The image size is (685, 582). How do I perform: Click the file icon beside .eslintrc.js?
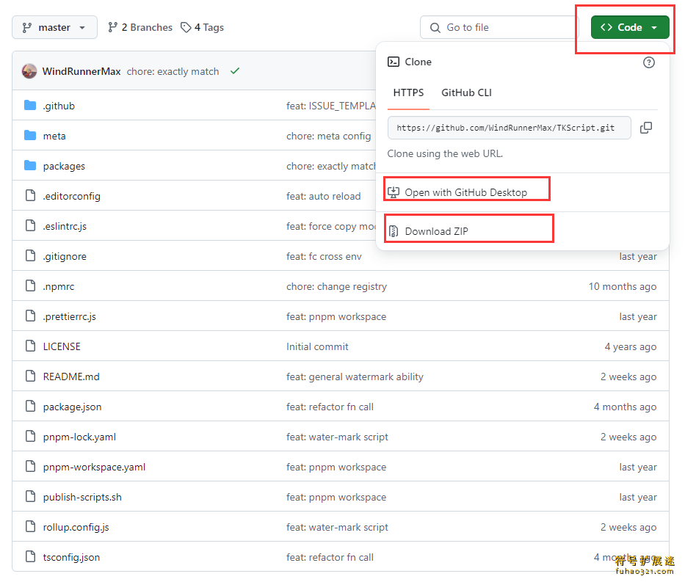point(30,225)
